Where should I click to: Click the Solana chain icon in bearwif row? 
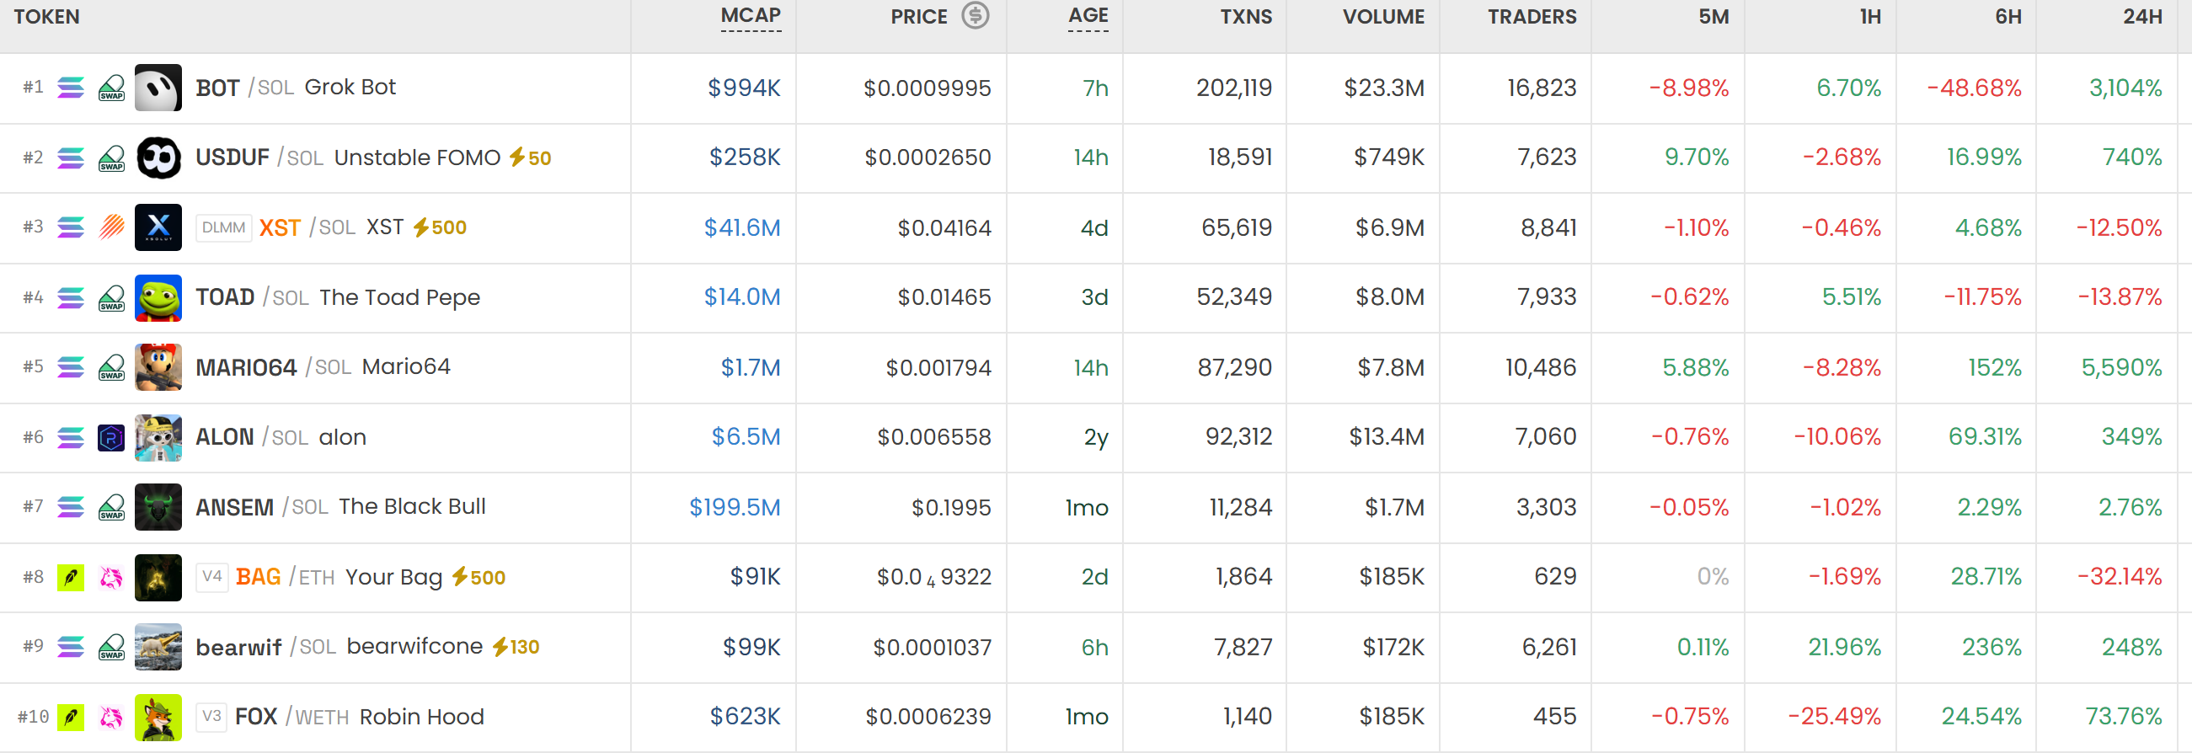coord(71,648)
